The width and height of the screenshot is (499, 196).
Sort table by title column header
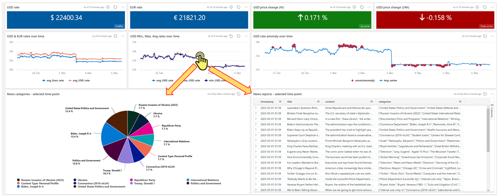coord(290,102)
